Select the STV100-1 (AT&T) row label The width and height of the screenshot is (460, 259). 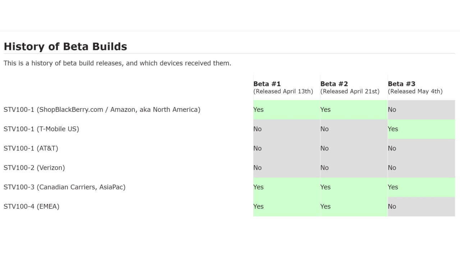click(31, 148)
